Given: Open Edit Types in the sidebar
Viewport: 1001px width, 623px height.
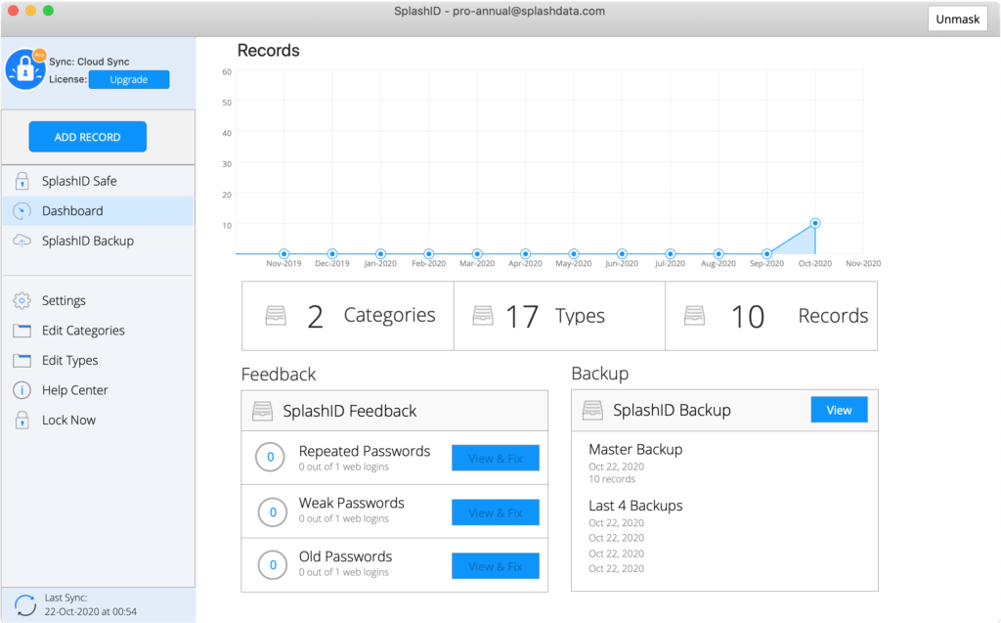Looking at the screenshot, I should point(69,361).
